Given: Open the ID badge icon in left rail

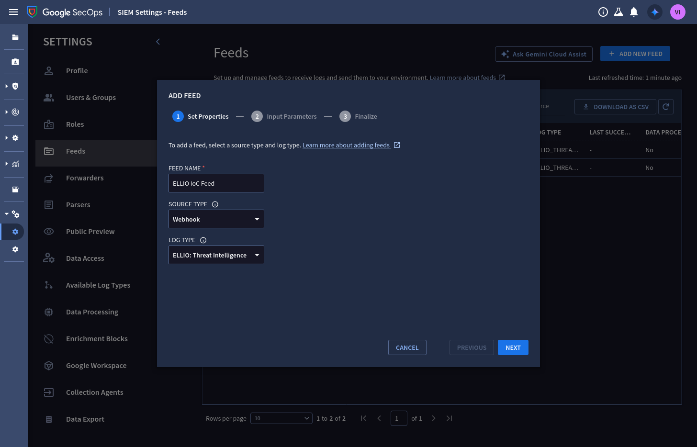Looking at the screenshot, I should (x=15, y=62).
